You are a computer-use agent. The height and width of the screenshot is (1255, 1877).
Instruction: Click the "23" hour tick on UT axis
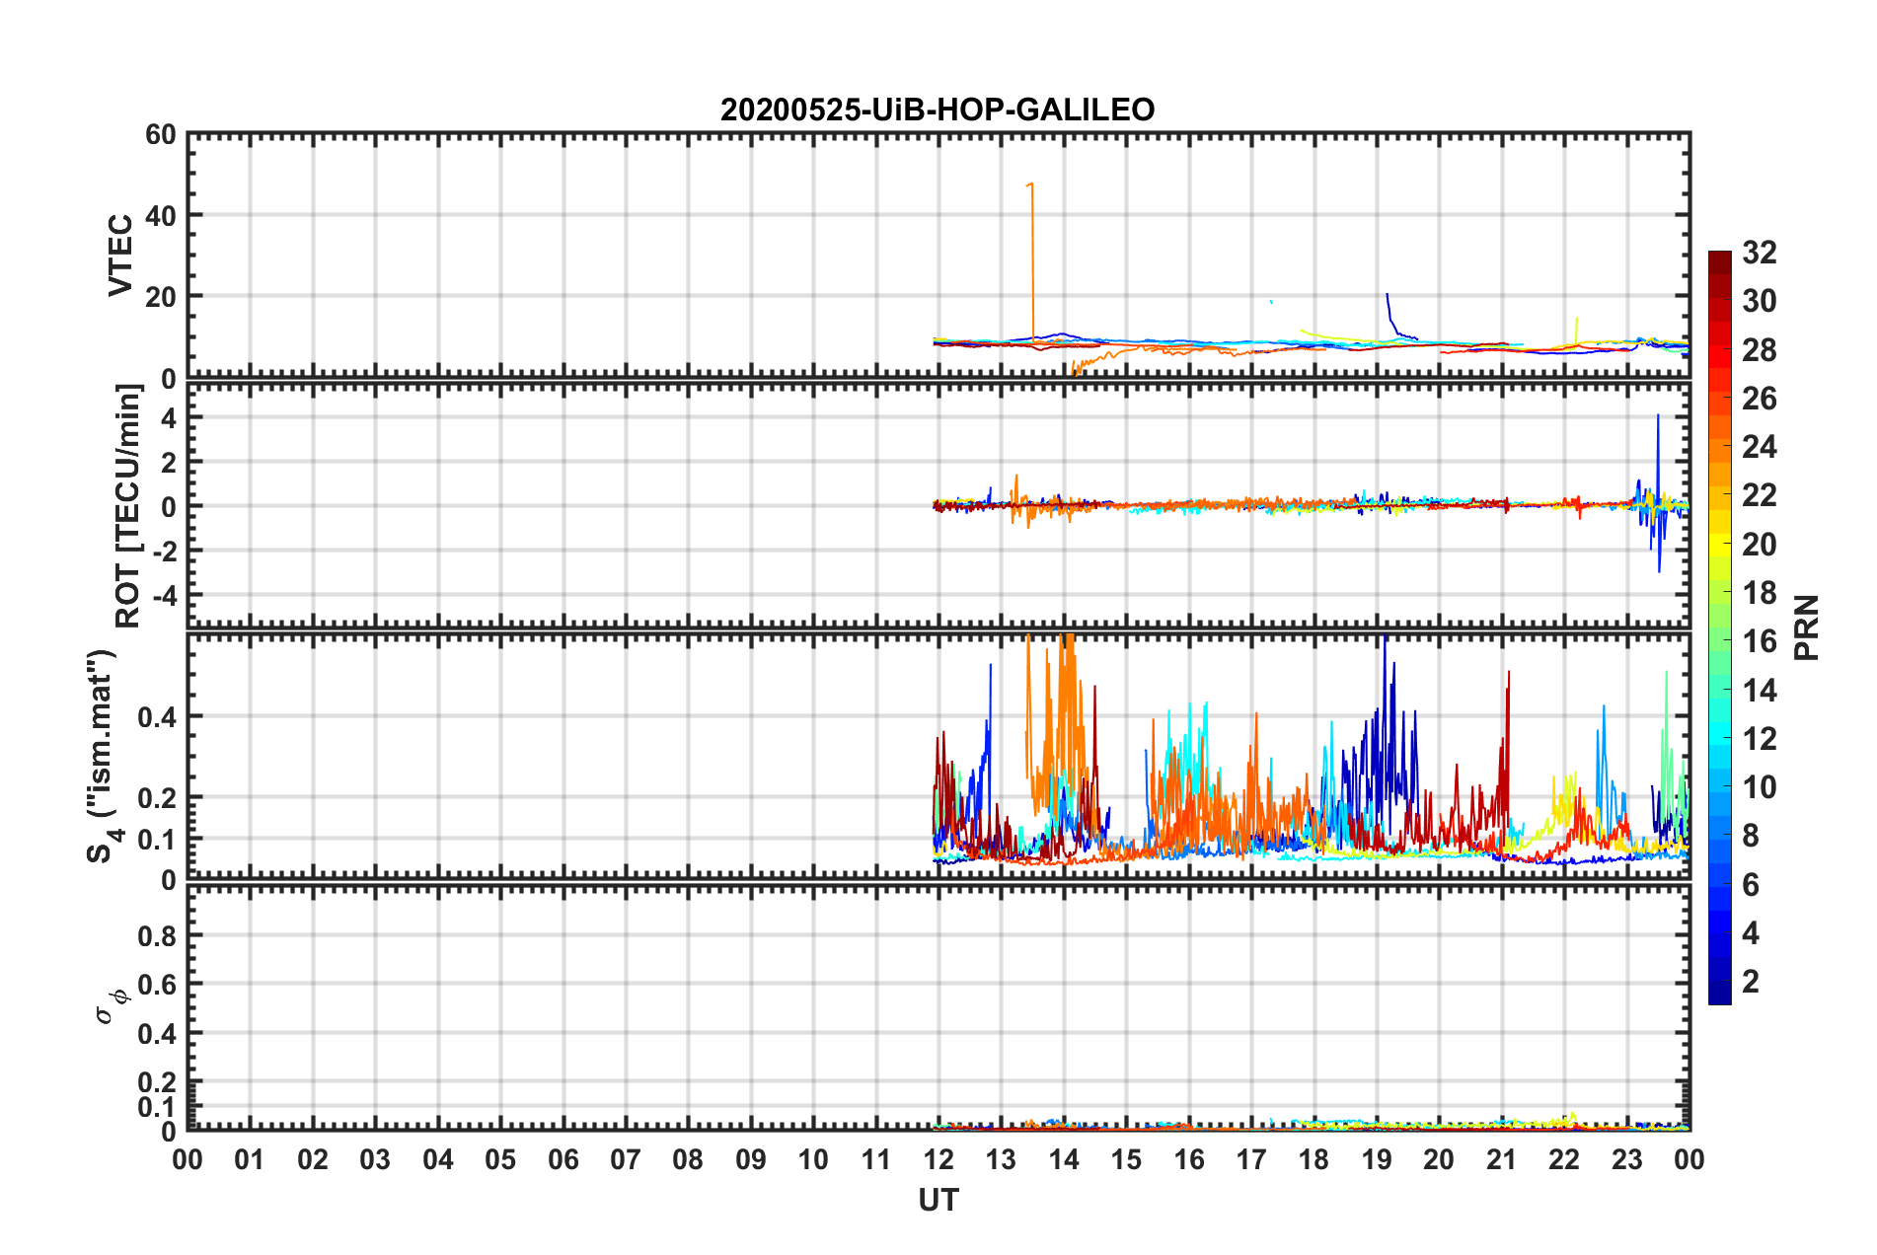pyautogui.click(x=1627, y=1159)
